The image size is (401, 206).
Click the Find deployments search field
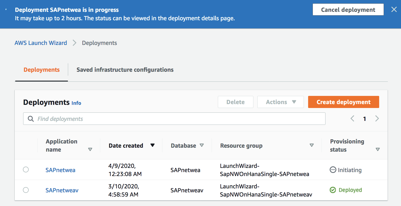click(x=179, y=119)
